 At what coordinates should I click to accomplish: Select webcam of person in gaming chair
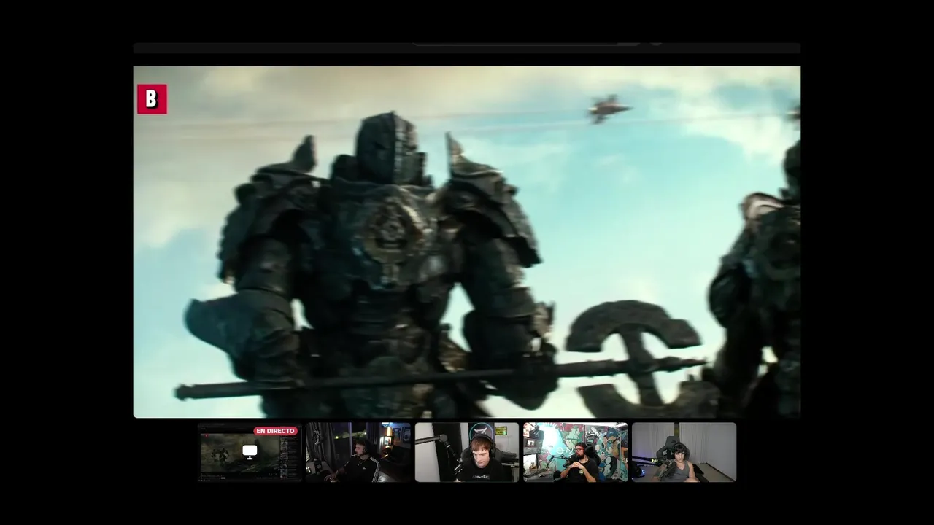tap(684, 452)
